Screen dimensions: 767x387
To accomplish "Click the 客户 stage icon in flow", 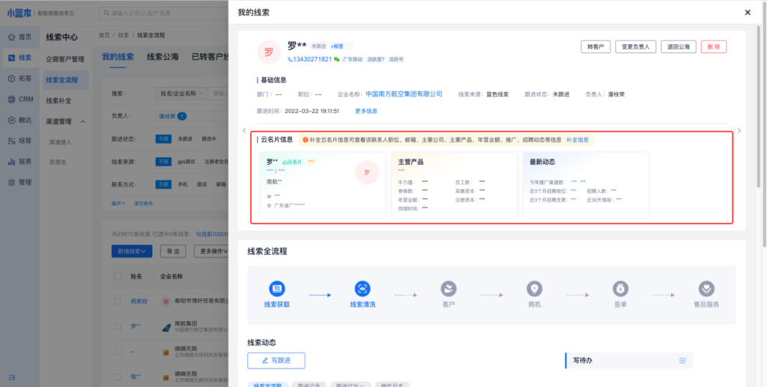I will pyautogui.click(x=449, y=289).
